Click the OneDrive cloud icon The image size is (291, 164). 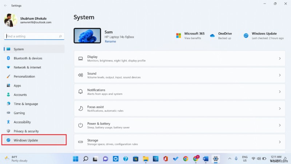(x=212, y=35)
